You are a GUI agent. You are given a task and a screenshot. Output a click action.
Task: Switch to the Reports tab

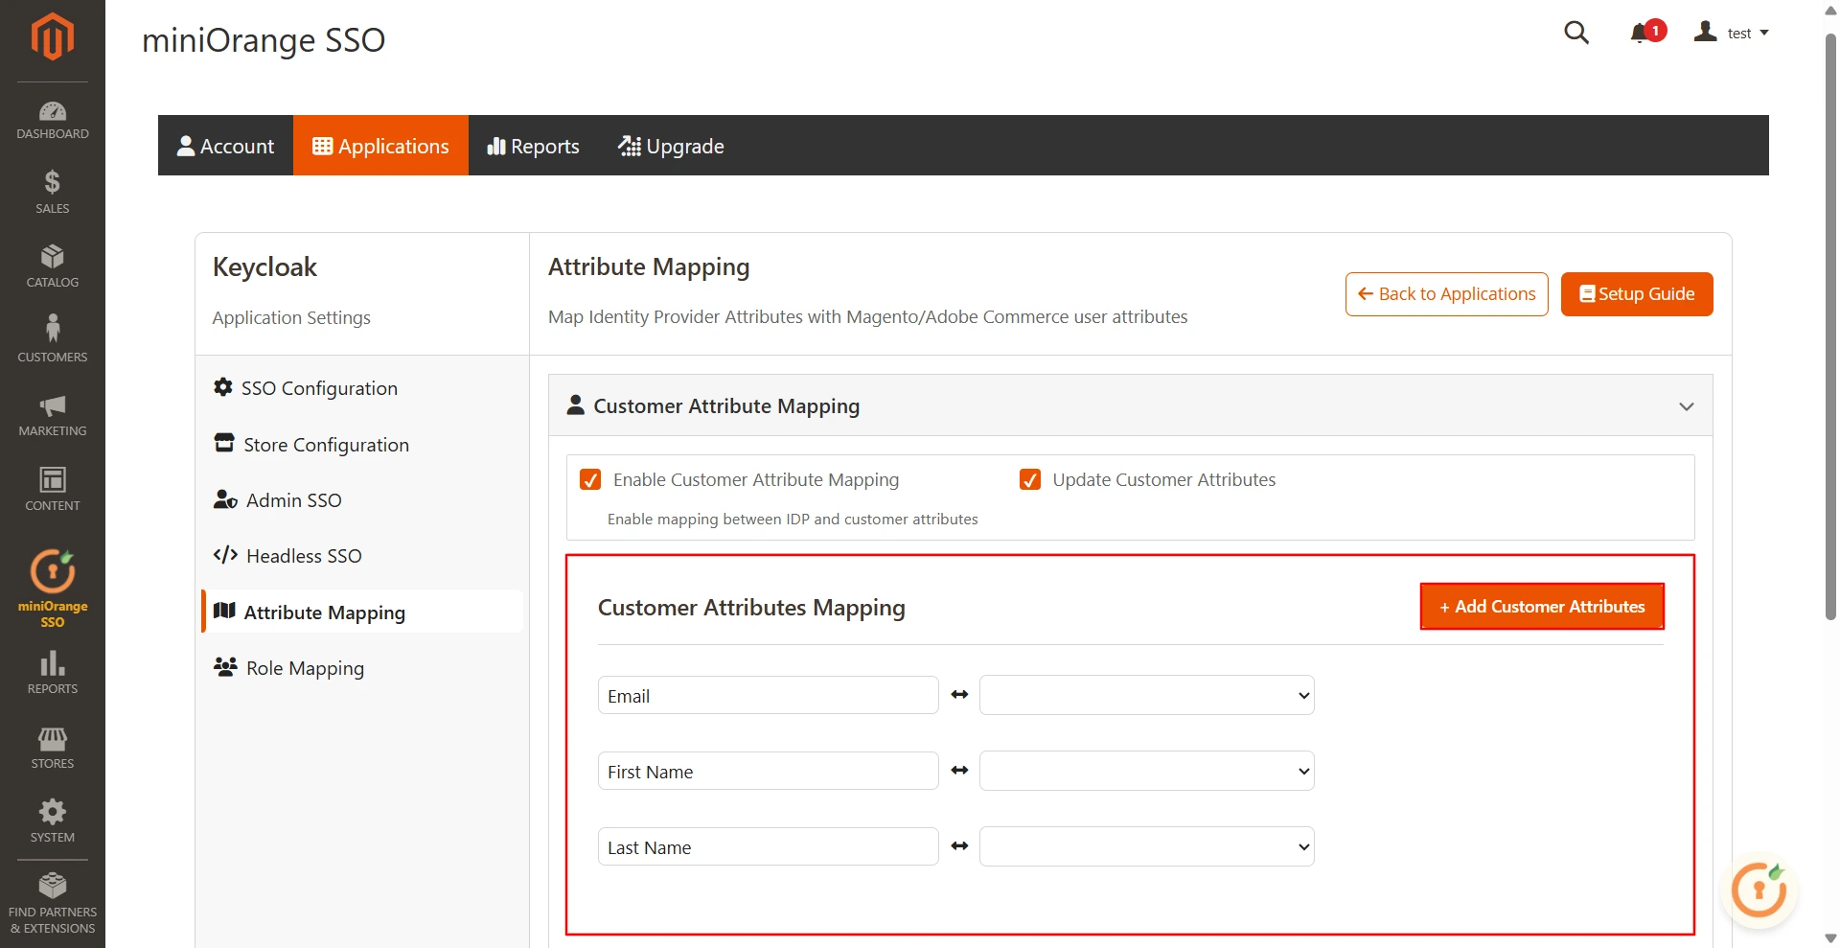click(533, 145)
